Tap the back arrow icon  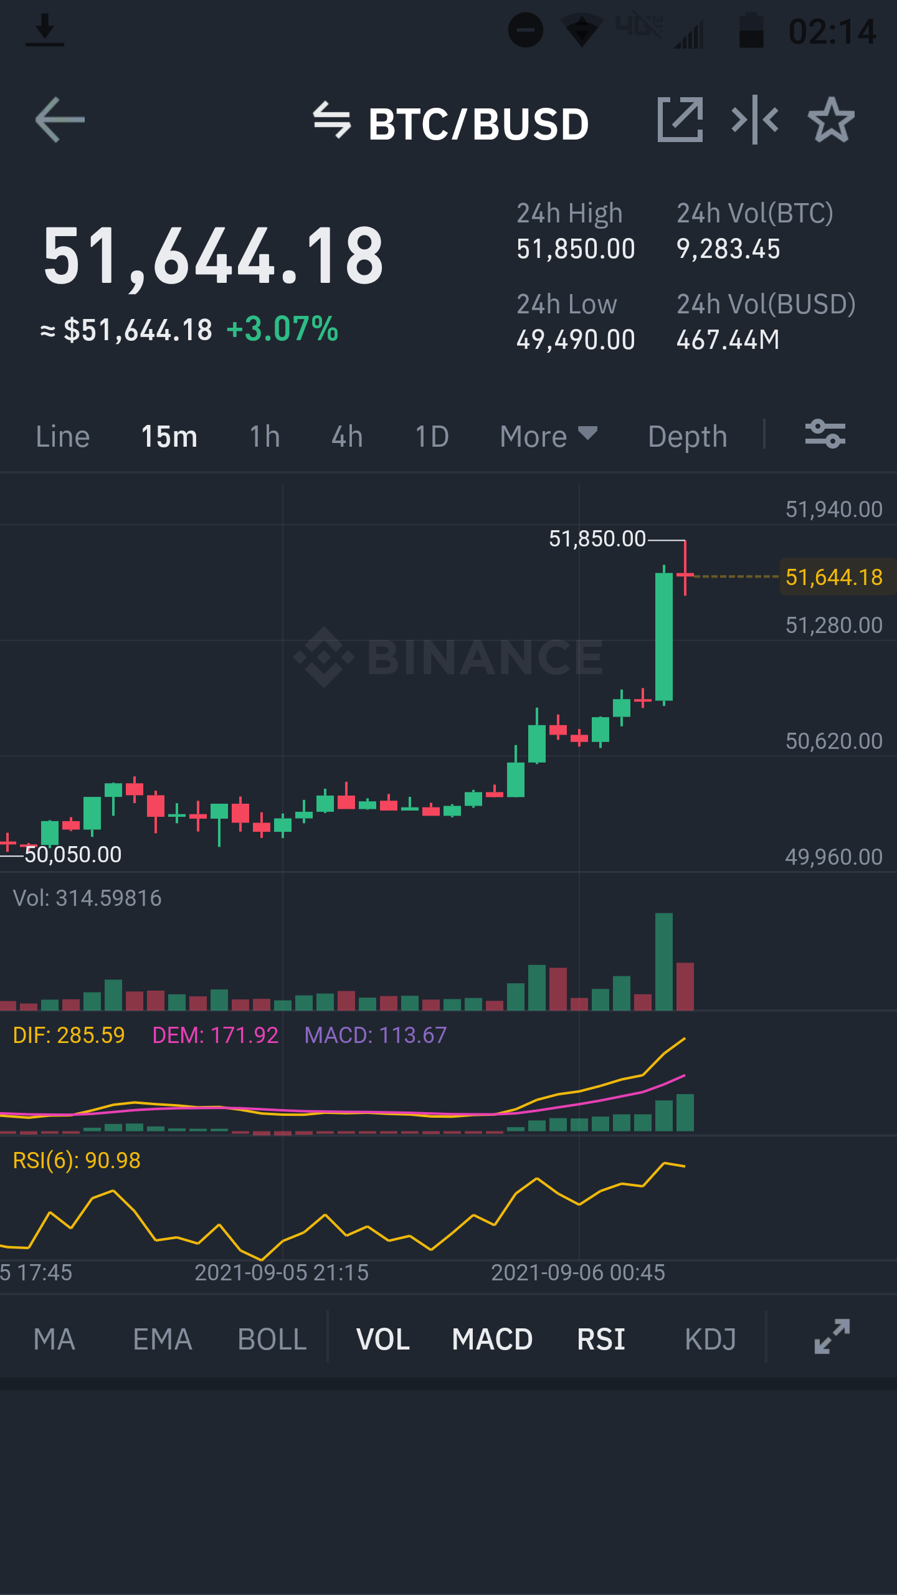pos(60,120)
